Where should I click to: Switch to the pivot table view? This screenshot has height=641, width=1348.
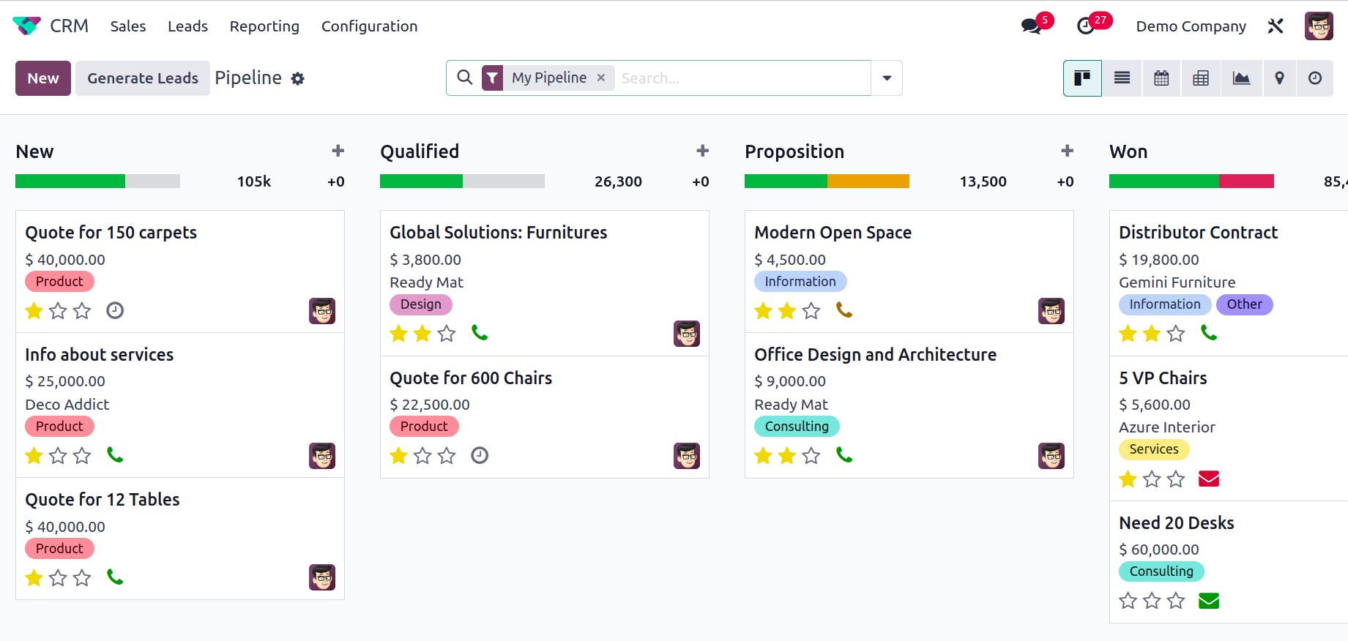point(1201,78)
